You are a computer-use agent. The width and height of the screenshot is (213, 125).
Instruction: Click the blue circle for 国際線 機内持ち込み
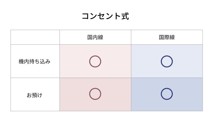167,61
